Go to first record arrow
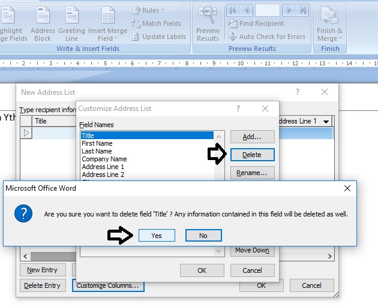This screenshot has height=307, width=378. click(x=233, y=10)
